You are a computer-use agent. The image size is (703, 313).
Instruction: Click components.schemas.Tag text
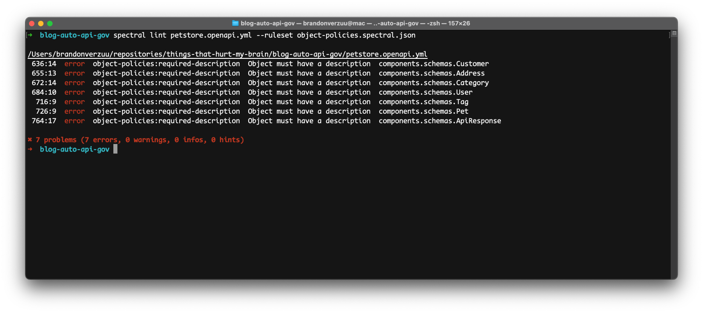pyautogui.click(x=424, y=102)
